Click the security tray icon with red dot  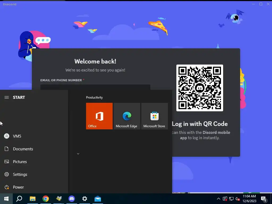pyautogui.click(x=225, y=199)
